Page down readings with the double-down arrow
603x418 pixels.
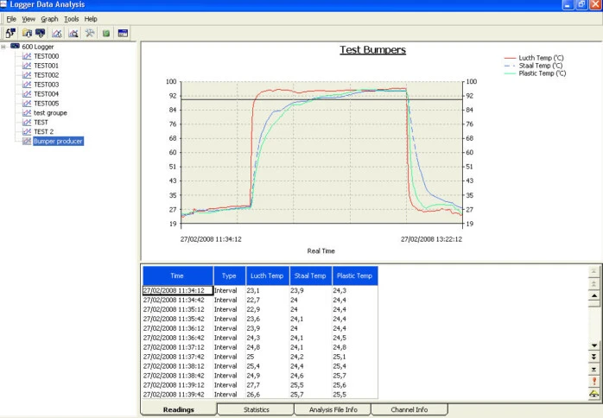594,356
